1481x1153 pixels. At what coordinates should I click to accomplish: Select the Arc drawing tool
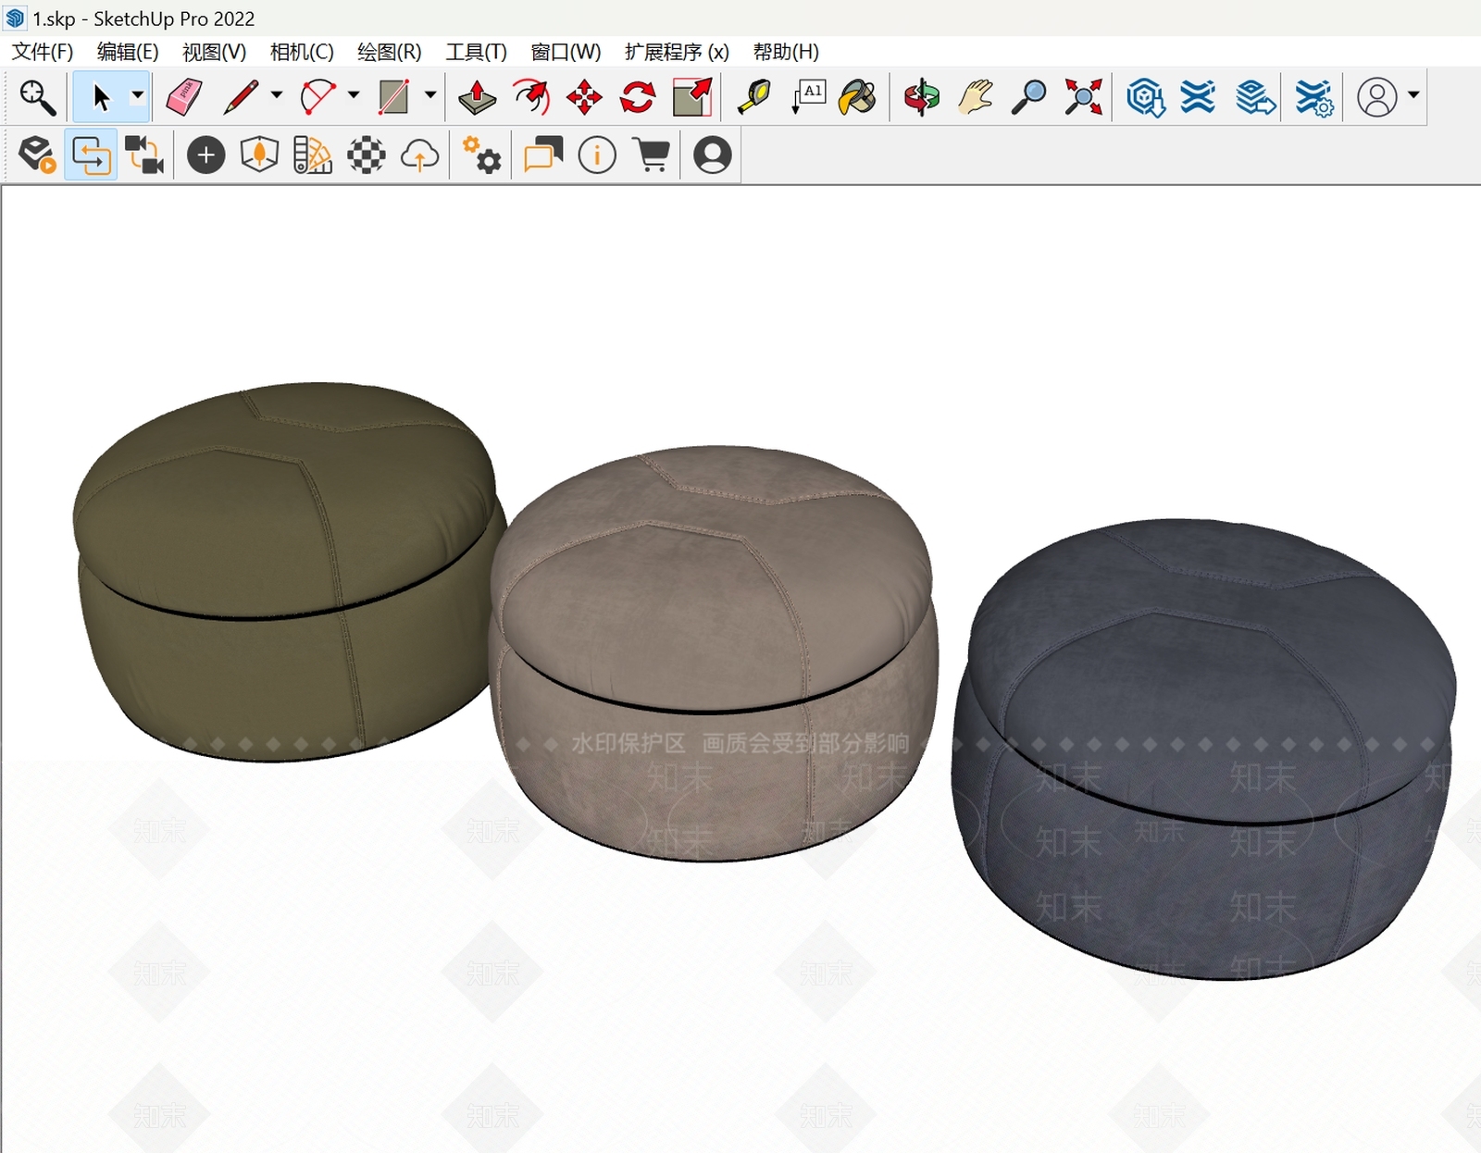pos(317,96)
